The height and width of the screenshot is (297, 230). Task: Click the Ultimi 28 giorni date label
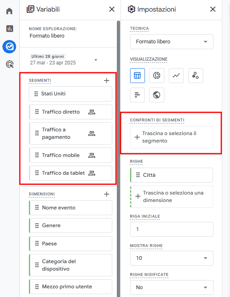point(48,57)
